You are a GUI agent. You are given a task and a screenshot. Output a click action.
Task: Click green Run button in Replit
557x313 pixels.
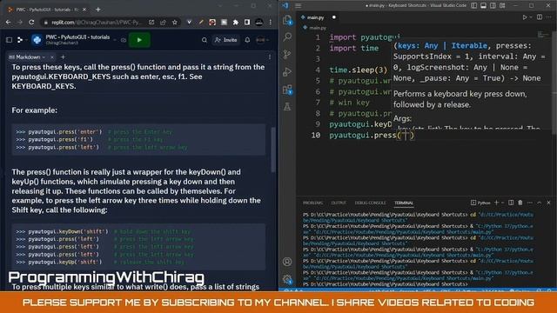click(x=139, y=40)
